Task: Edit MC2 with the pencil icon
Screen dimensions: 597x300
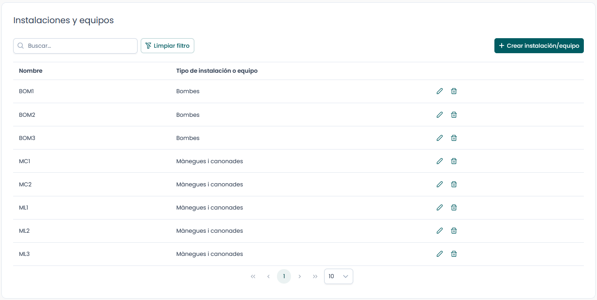Action: pyautogui.click(x=439, y=184)
